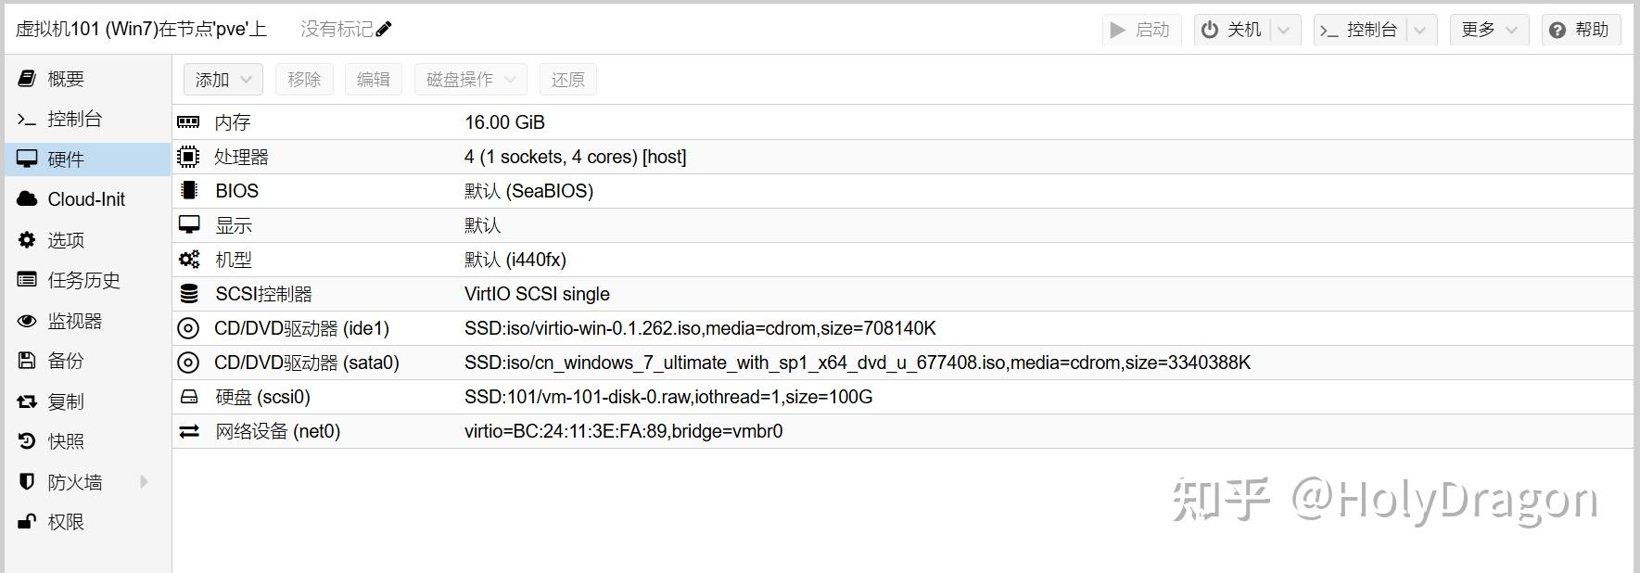Viewport: 1640px width, 573px height.
Task: Click the 关机 shutdown button
Action: click(1232, 30)
